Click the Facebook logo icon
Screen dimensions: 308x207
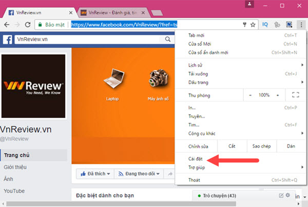tap(8, 39)
